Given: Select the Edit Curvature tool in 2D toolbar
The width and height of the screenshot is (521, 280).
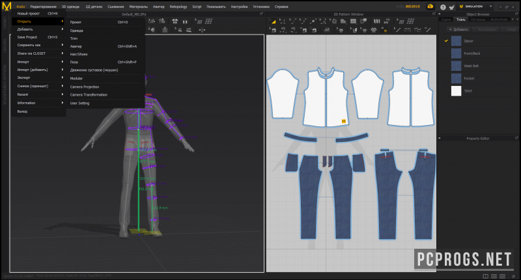Looking at the screenshot, I should click(x=292, y=21).
